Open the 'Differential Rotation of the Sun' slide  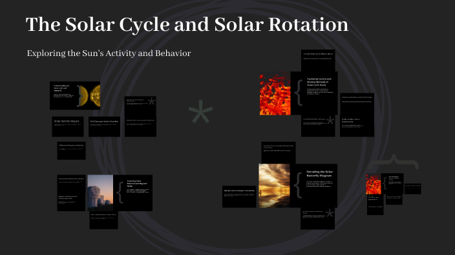tap(71, 151)
